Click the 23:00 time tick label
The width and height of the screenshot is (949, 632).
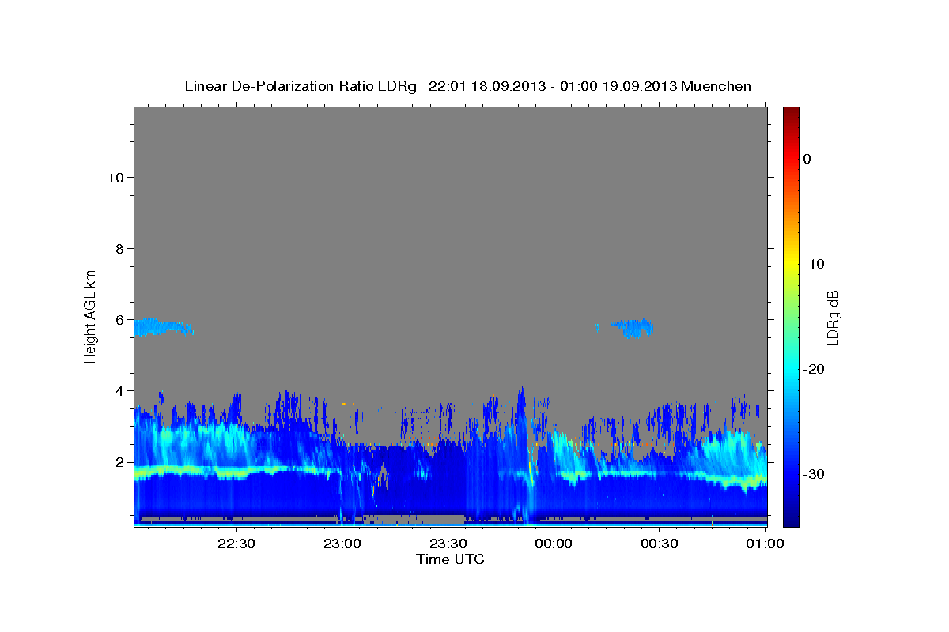point(342,544)
